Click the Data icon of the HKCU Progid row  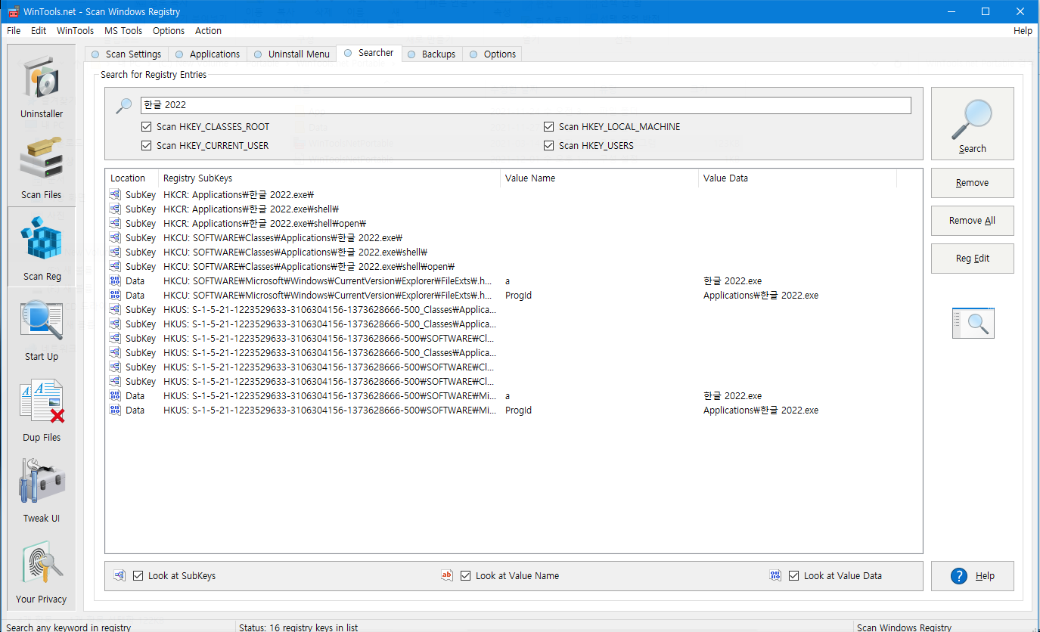116,295
